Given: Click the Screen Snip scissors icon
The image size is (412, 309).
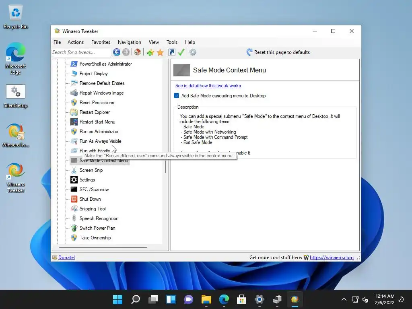Looking at the screenshot, I should coord(74,170).
